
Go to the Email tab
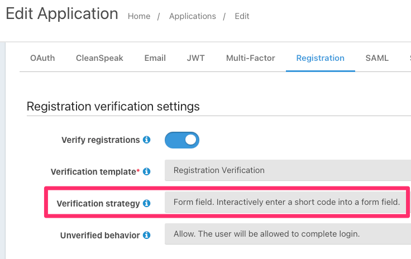pos(155,58)
